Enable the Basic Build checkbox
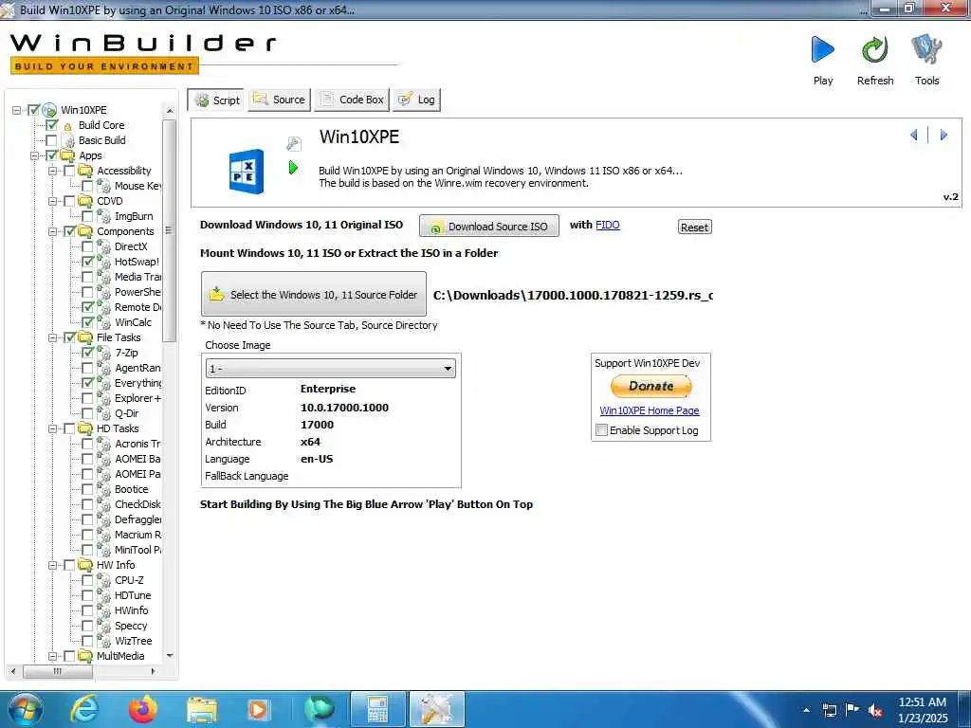This screenshot has height=728, width=971. [51, 140]
